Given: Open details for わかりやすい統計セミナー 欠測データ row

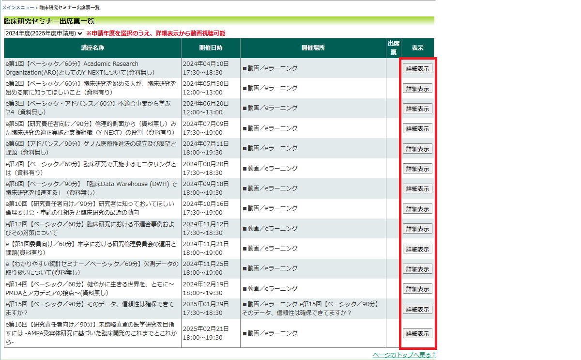Looking at the screenshot, I should tap(417, 269).
